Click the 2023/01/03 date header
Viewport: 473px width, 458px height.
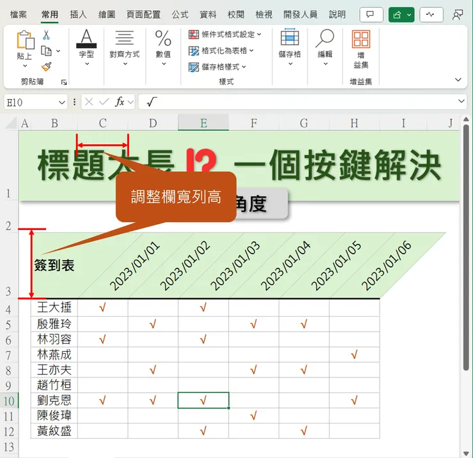point(235,266)
